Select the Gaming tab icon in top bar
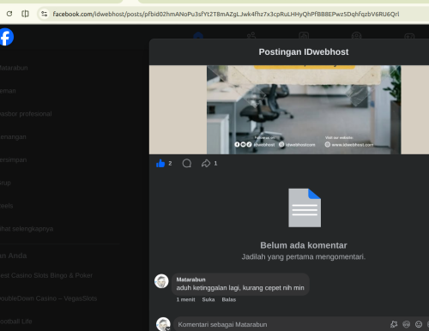The height and width of the screenshot is (331, 429). point(409,36)
